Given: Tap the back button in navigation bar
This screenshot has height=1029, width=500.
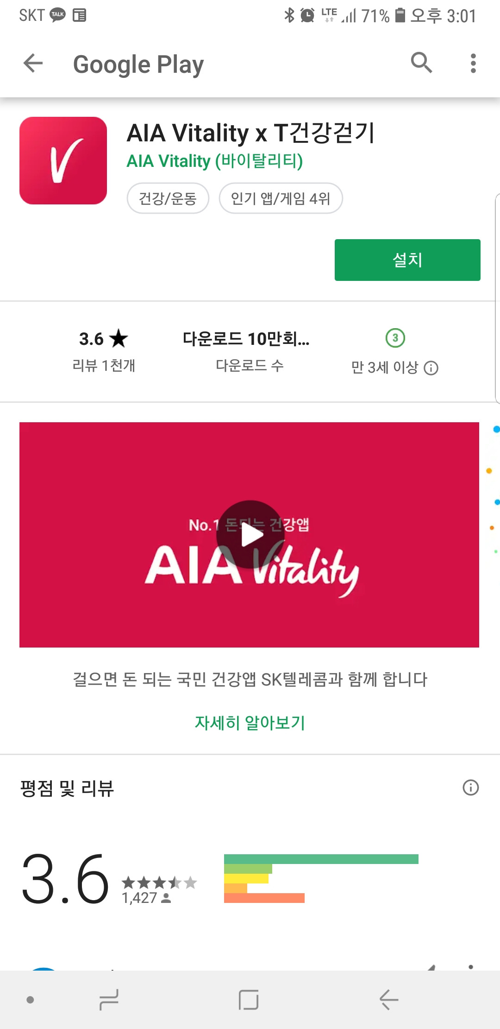Looking at the screenshot, I should pos(389,1000).
